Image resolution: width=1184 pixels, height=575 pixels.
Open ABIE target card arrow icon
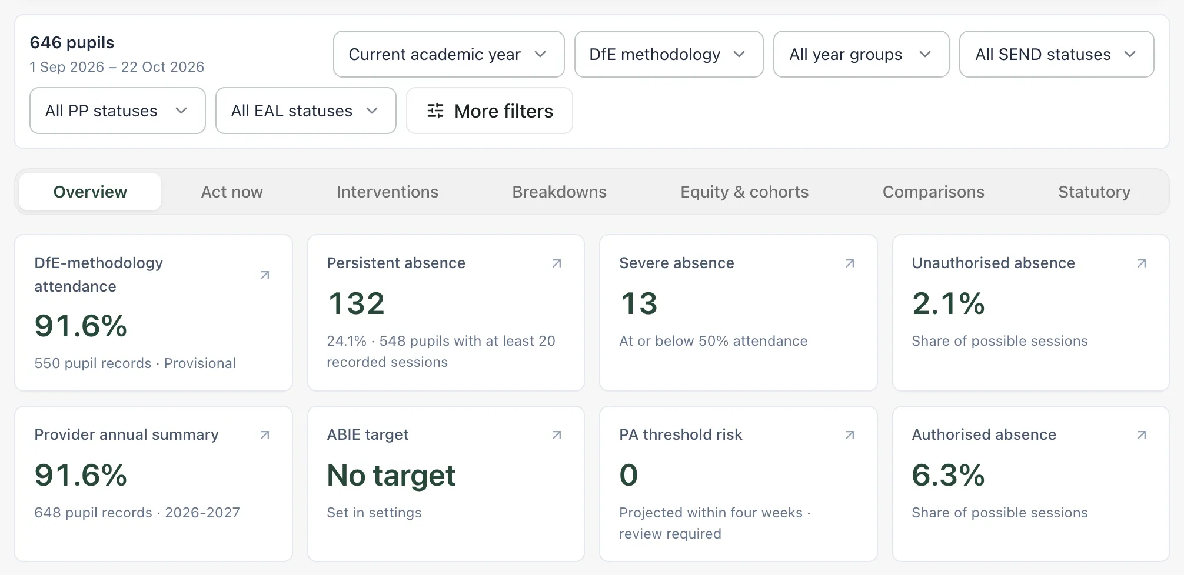point(557,435)
